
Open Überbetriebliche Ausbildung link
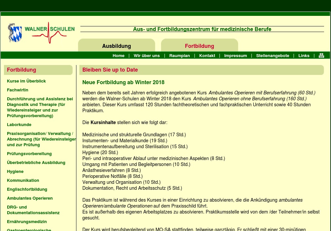pyautogui.click(x=36, y=163)
